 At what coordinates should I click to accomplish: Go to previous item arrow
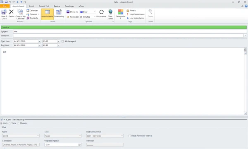pyautogui.click(x=17, y=2)
